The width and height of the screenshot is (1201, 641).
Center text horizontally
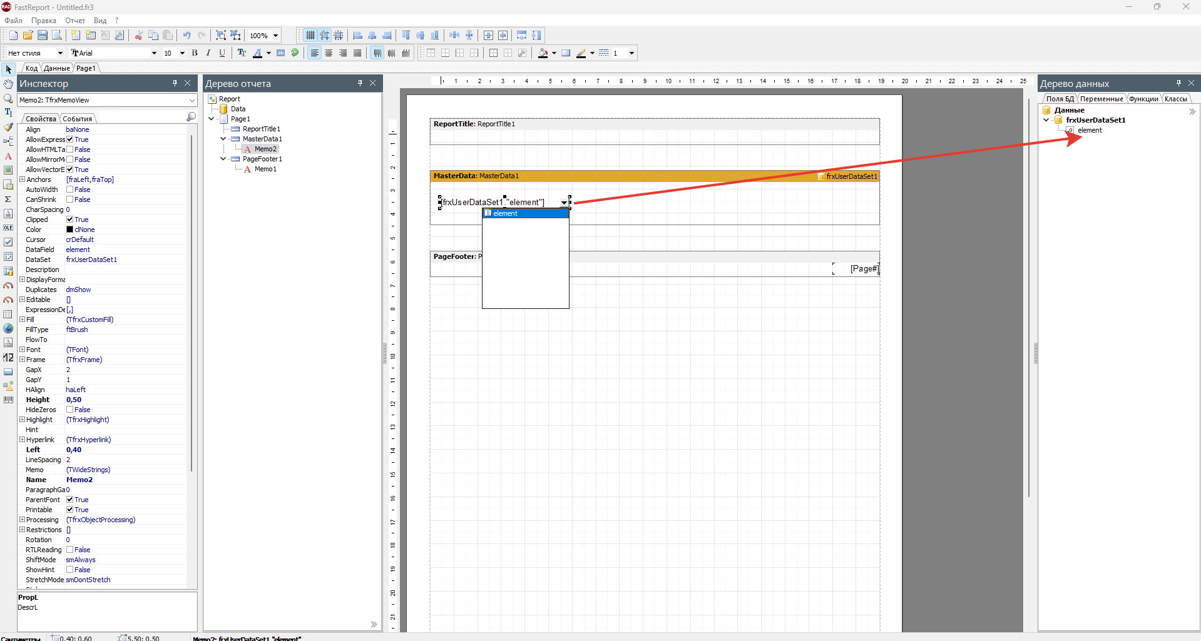point(329,53)
